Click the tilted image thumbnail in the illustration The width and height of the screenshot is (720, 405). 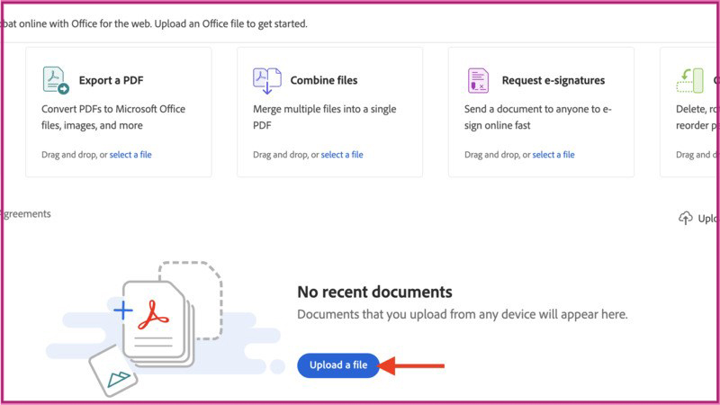(x=115, y=369)
